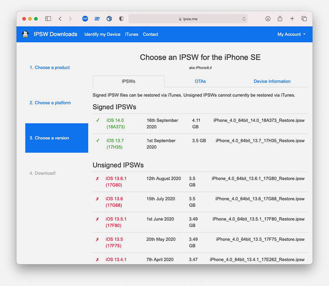This screenshot has width=329, height=286.
Task: Open a new tab
Action: pos(292,18)
